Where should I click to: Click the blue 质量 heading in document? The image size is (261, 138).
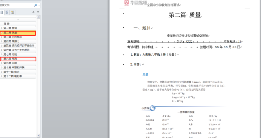tap(145, 75)
